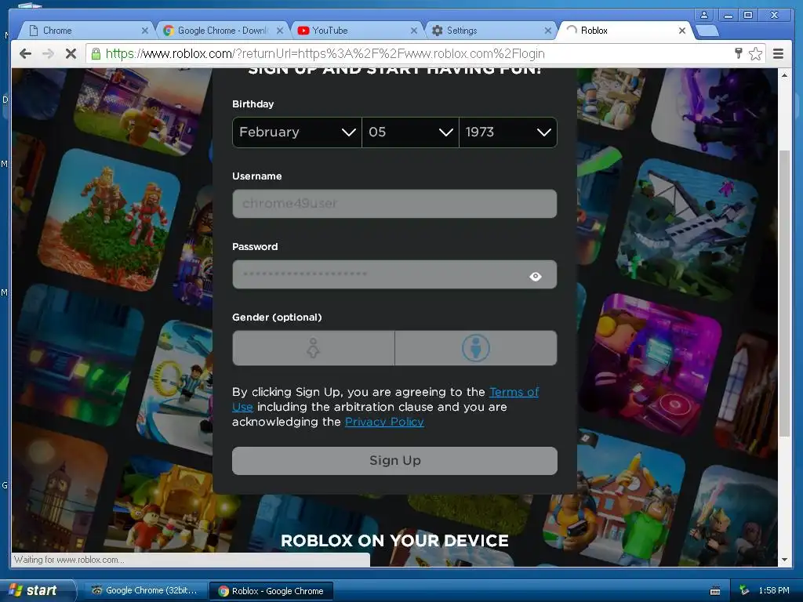The height and width of the screenshot is (602, 803).
Task: Open a new tab with the new tab button
Action: pos(708,31)
